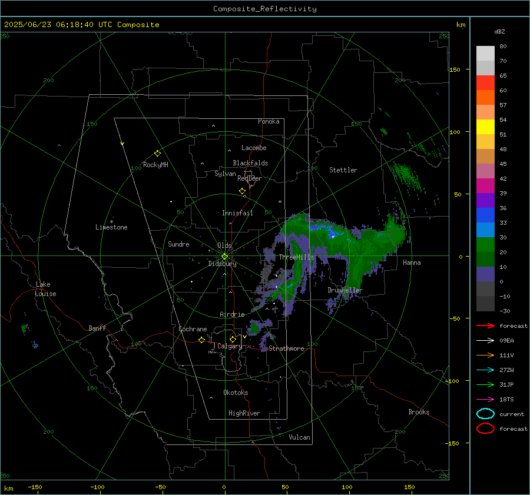This screenshot has height=495, width=530.
Task: Select the pink 42–45 dBZ legend band
Action: (x=485, y=171)
